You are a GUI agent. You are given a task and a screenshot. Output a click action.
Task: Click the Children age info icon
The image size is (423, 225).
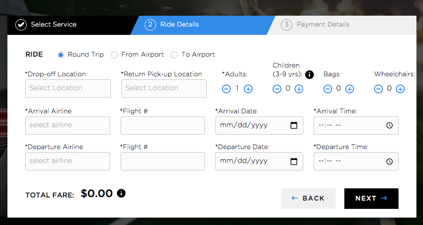pyautogui.click(x=310, y=75)
